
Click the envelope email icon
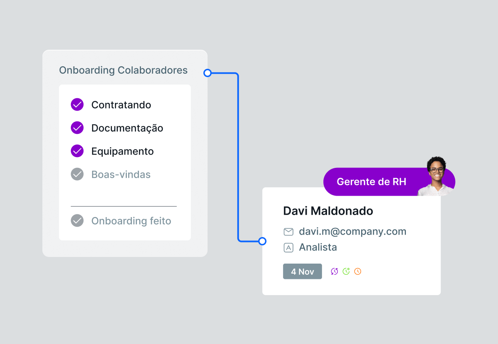pyautogui.click(x=288, y=232)
